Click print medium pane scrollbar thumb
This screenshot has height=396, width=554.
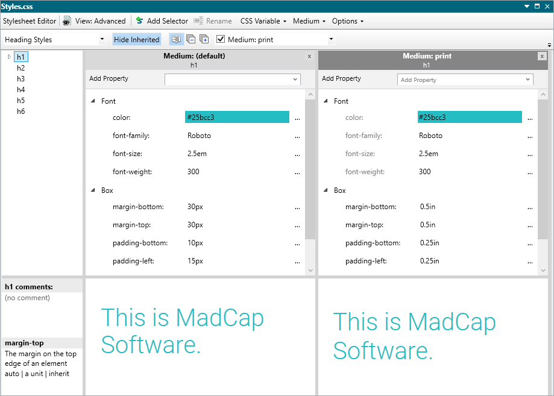(x=543, y=169)
